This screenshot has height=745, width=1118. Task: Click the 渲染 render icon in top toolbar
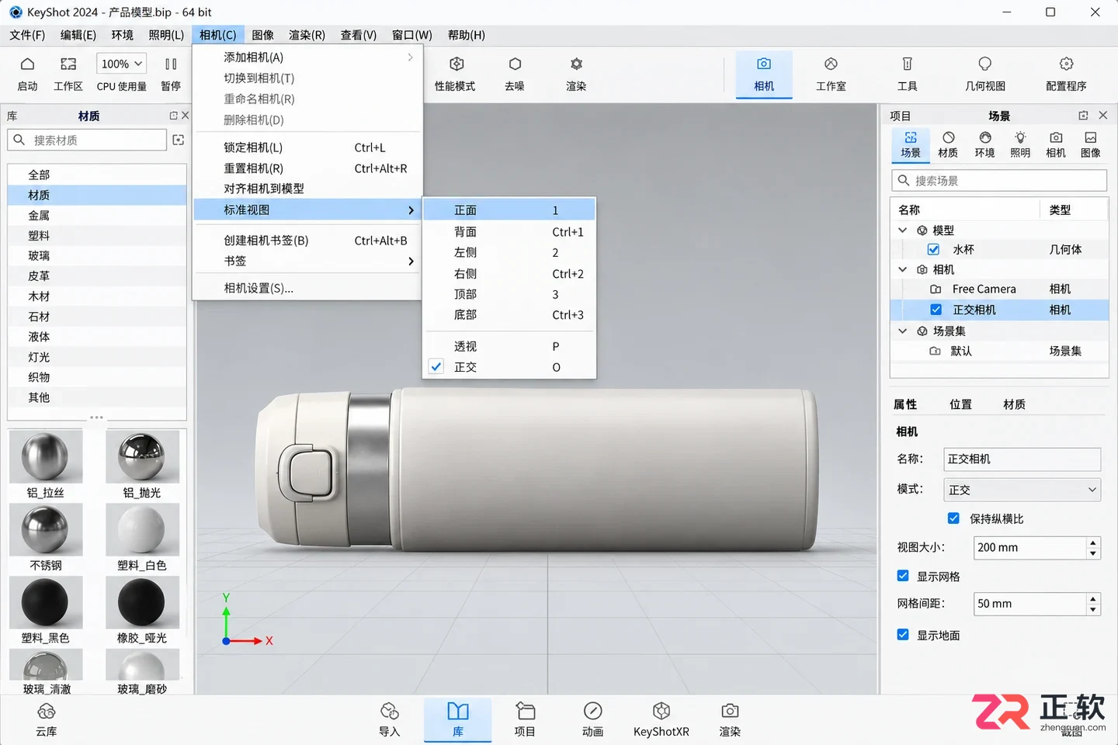point(576,64)
